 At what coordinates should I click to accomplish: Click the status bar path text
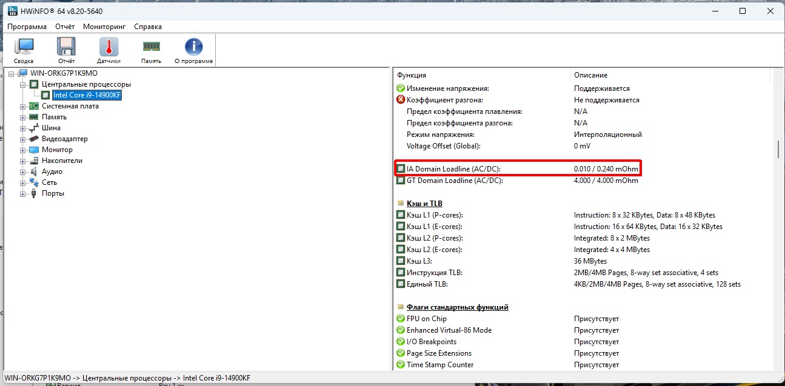pyautogui.click(x=127, y=378)
